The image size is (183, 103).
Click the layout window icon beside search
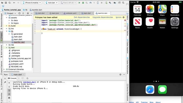click(x=120, y=3)
